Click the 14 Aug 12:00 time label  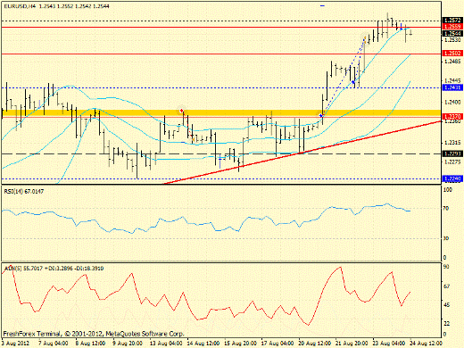point(203,344)
